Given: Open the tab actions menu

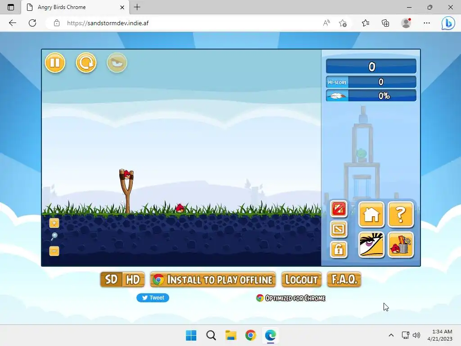Looking at the screenshot, I should [x=11, y=7].
